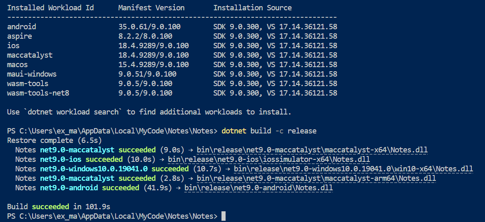Open the iossimulator-x64 Notes.dll link
485x222 pixels.
coord(269,159)
